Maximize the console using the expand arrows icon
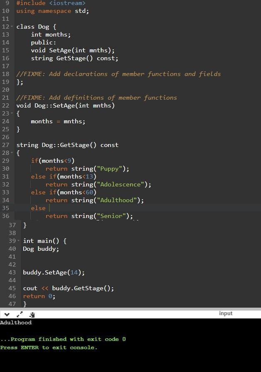The height and width of the screenshot is (372, 261). (20, 314)
